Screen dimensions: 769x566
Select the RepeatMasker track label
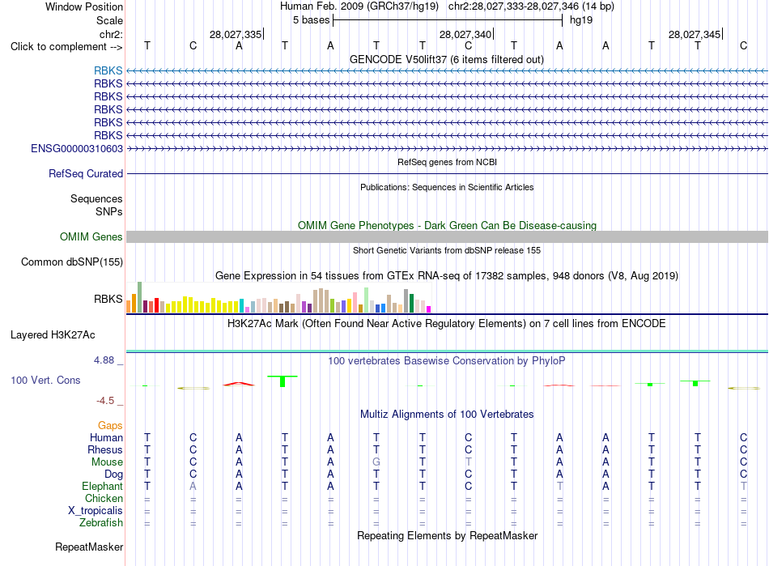coord(89,547)
